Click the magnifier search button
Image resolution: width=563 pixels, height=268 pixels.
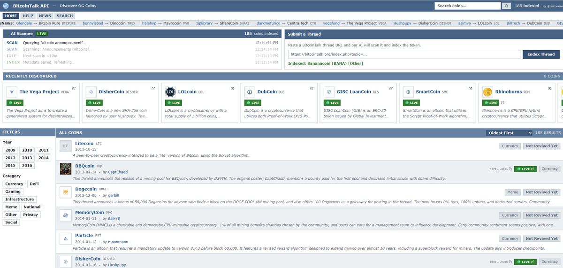tap(507, 6)
